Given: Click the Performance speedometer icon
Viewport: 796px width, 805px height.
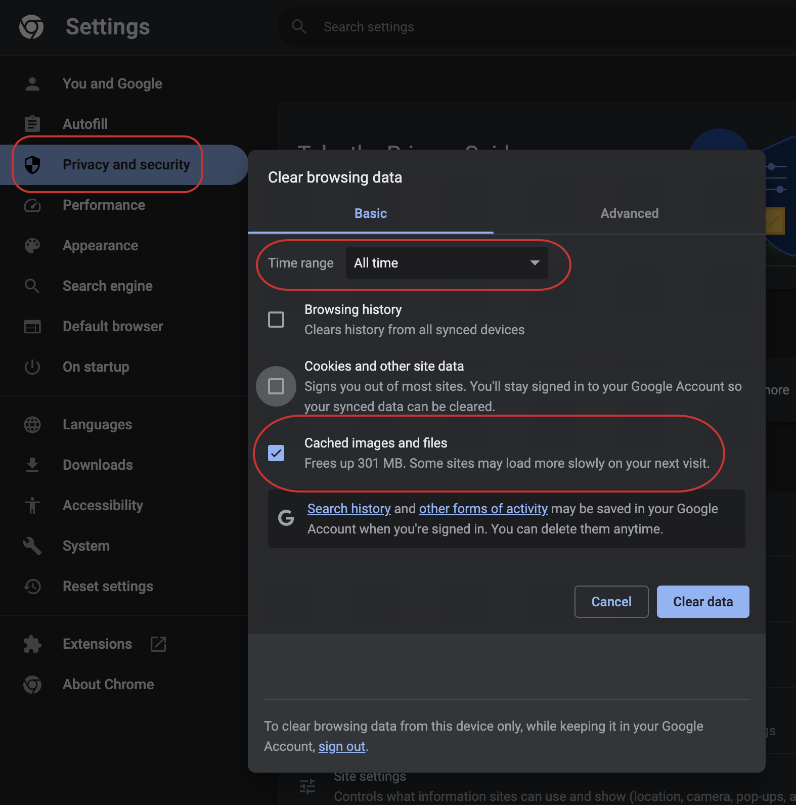Looking at the screenshot, I should click(32, 205).
